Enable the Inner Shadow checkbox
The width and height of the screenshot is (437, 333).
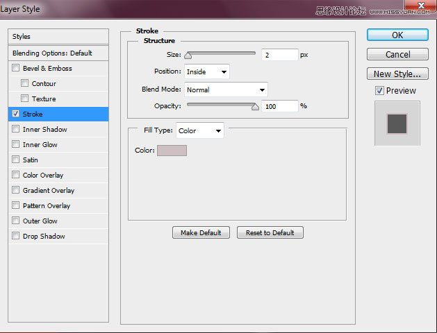[x=15, y=129]
